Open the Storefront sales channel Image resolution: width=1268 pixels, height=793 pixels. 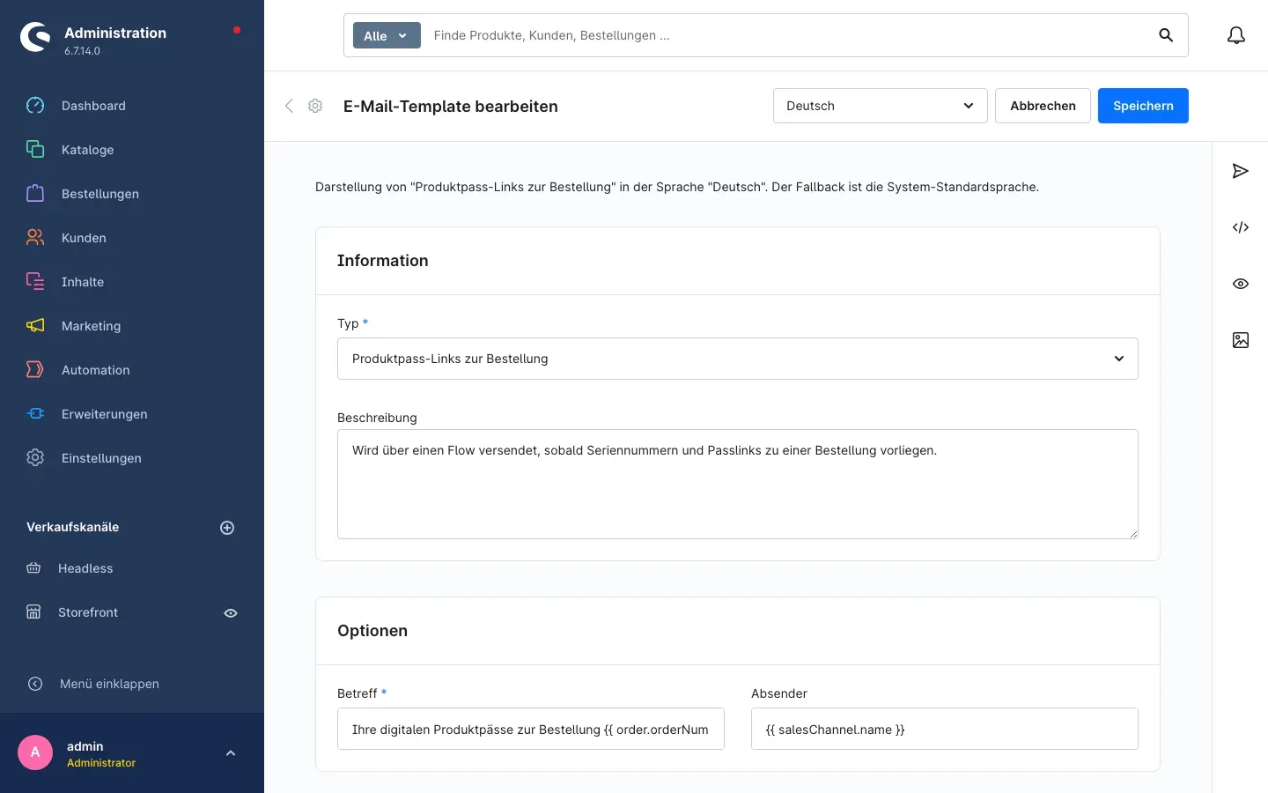click(88, 612)
